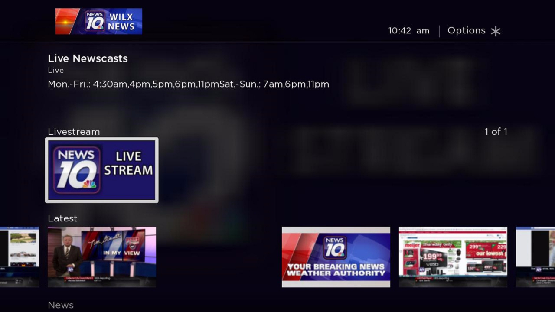Screen dimensions: 555x312
Task: Expand the News section at the bottom
Action: [60, 305]
